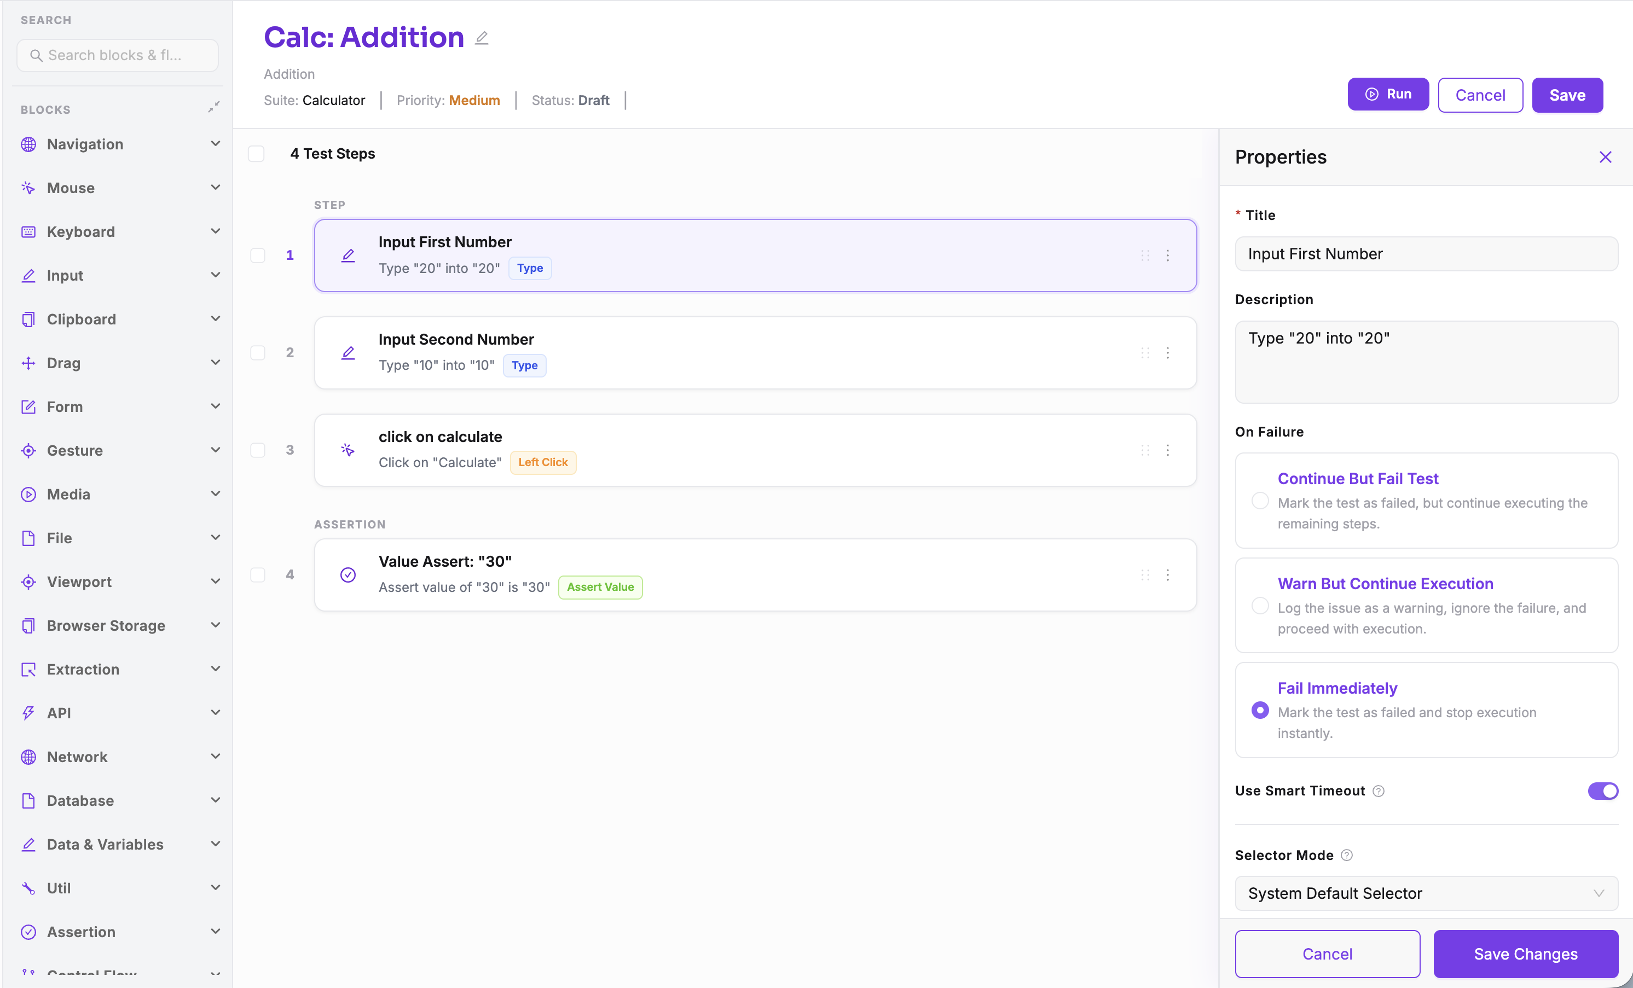This screenshot has width=1633, height=988.
Task: Click the Gesture target icon
Action: click(28, 451)
